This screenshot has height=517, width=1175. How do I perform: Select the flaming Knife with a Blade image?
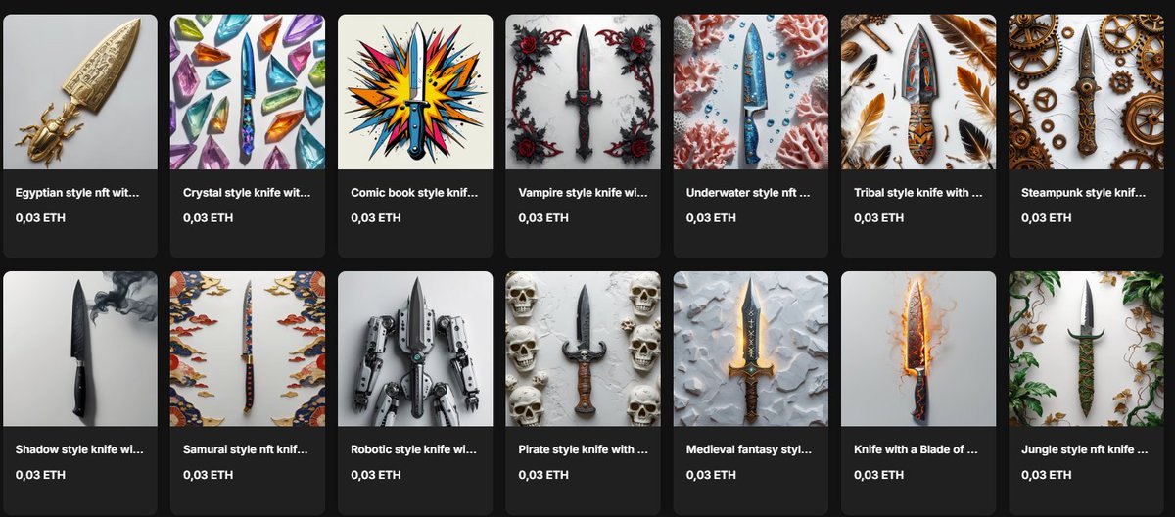pos(918,349)
